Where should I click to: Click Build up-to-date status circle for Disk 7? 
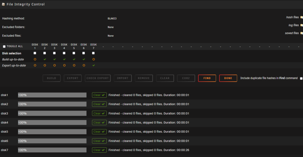coord(94,59)
